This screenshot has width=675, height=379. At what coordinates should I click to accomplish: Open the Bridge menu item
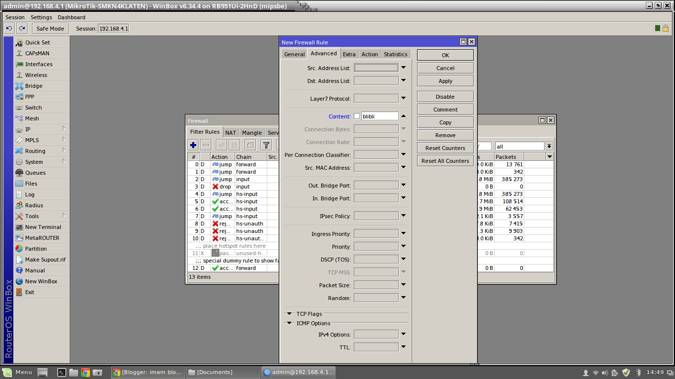coord(34,86)
